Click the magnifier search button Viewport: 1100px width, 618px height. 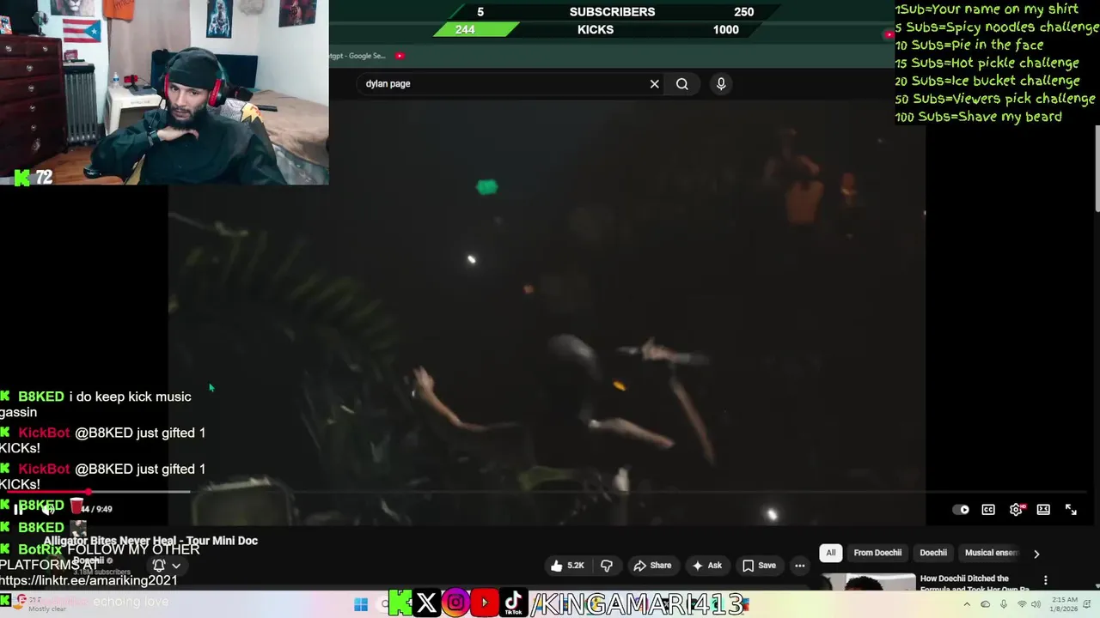682,84
